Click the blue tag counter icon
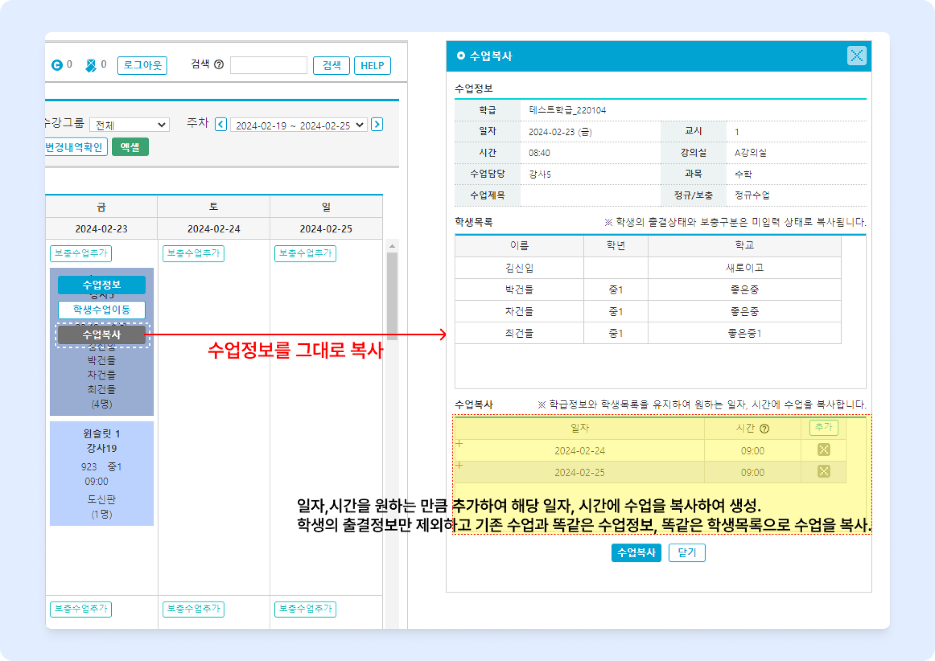This screenshot has width=935, height=661. click(x=91, y=65)
